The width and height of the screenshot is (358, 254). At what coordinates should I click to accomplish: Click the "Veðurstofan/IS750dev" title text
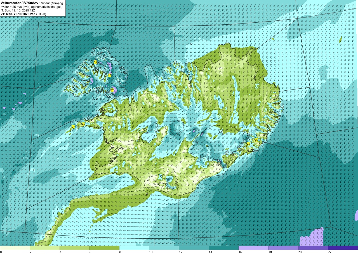(19, 3)
